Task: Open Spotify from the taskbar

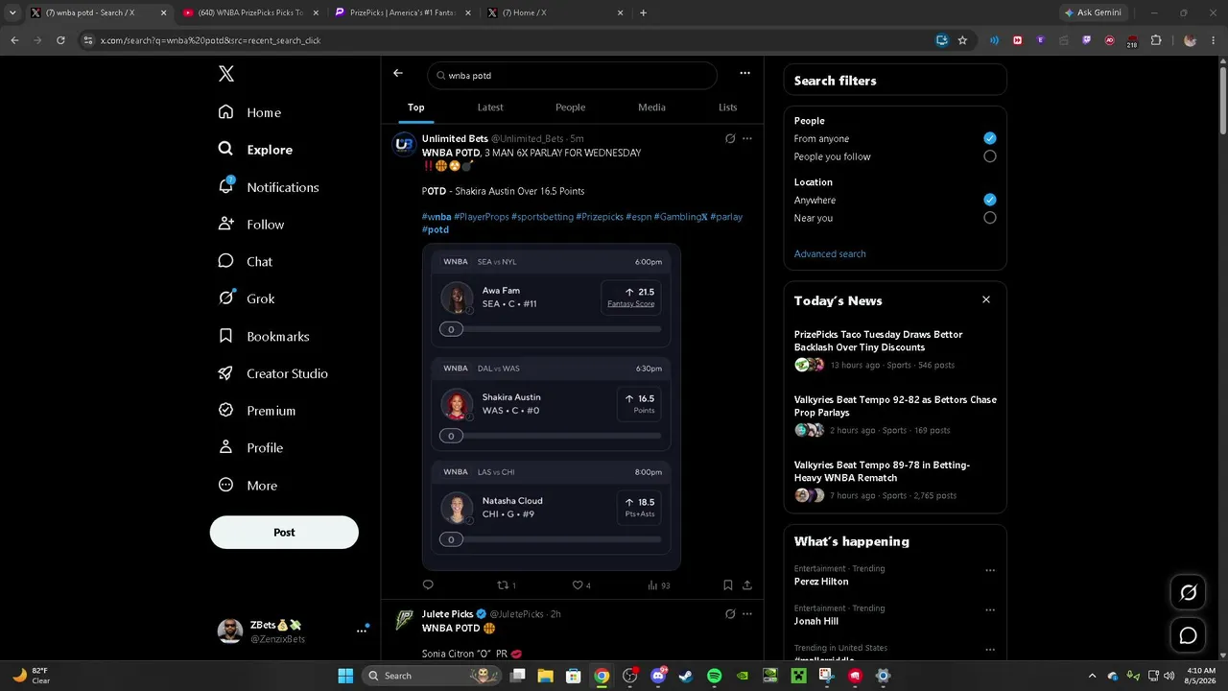Action: click(715, 676)
